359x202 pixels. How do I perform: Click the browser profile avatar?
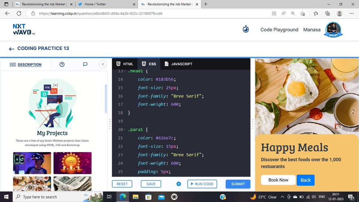pos(340,13)
